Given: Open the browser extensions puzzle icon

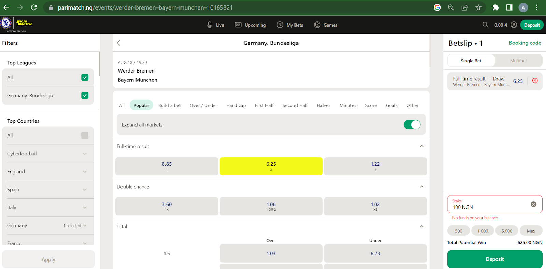Looking at the screenshot, I should pyautogui.click(x=495, y=7).
